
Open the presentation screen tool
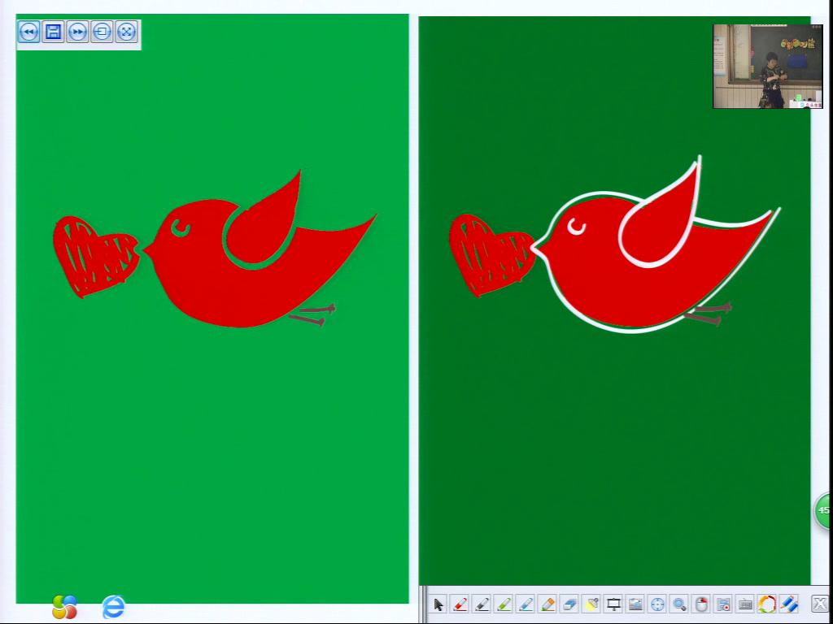(x=613, y=604)
